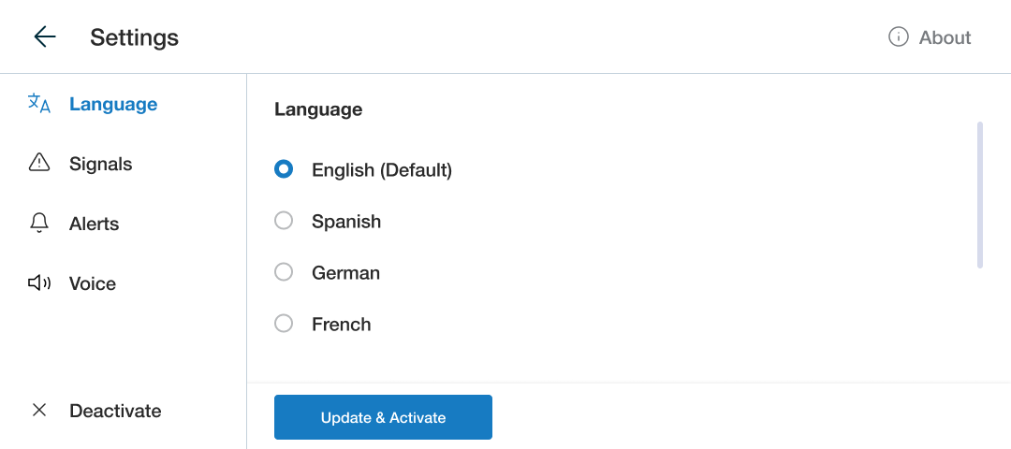Viewport: 1011px width, 449px height.
Task: Click the Deactivate X icon
Action: point(39,410)
